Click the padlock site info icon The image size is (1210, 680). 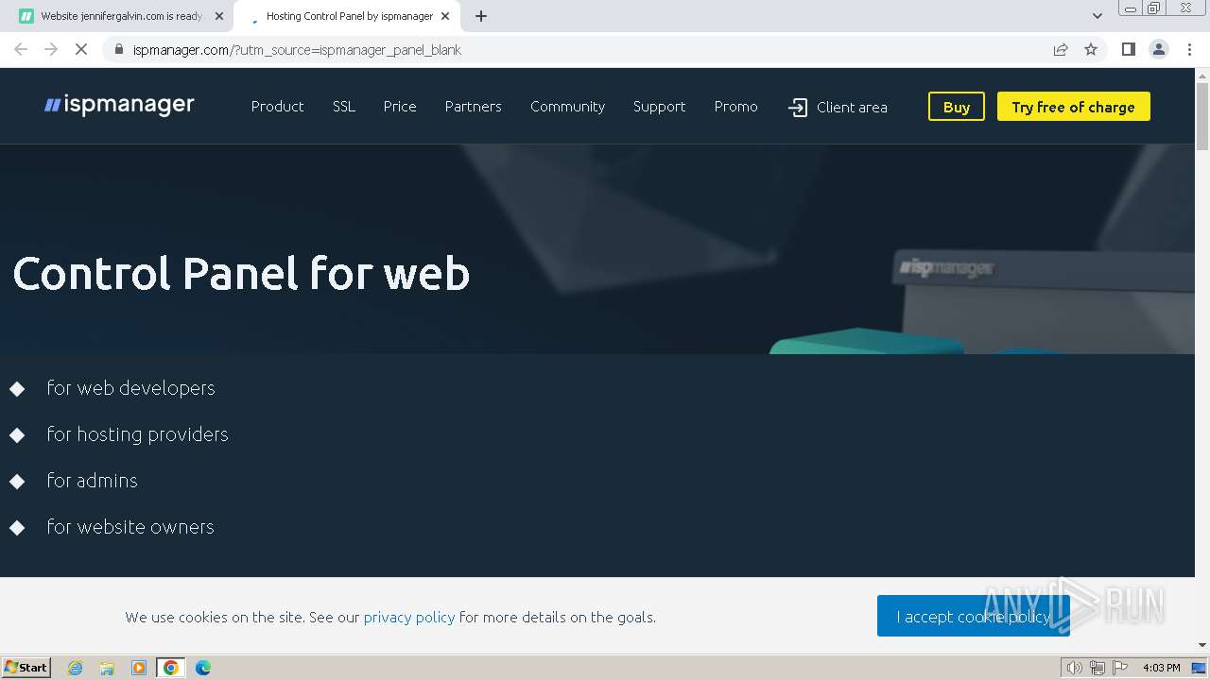click(119, 49)
